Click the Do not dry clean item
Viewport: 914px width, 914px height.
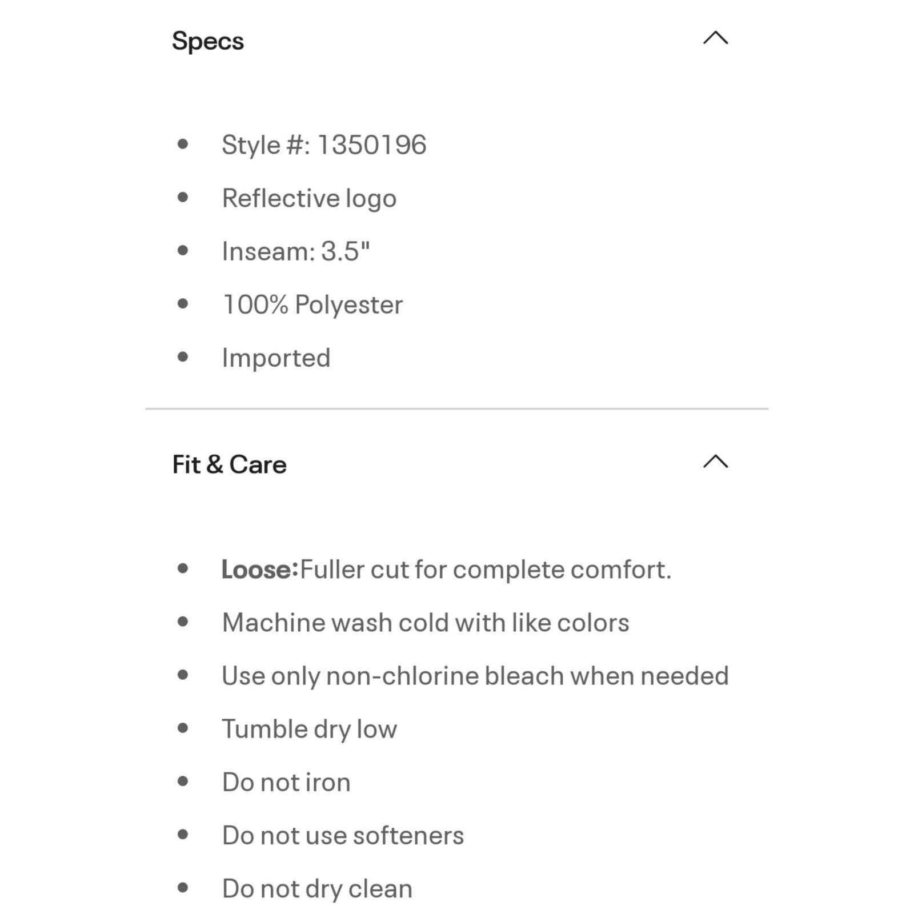[x=317, y=889]
